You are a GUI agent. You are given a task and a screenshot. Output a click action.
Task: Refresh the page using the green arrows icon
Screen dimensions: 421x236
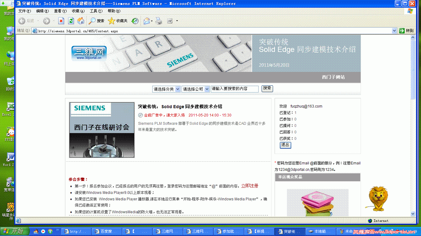pos(71,21)
